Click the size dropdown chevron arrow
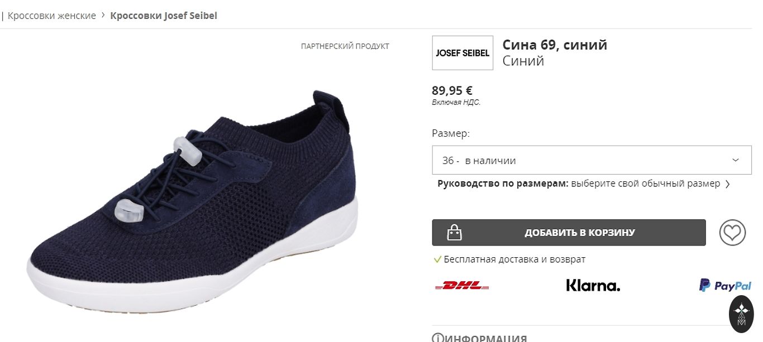Viewport: 763px width, 342px height. (x=736, y=160)
